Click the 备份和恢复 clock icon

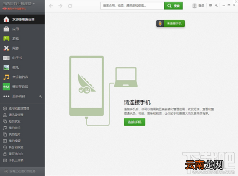5,147
